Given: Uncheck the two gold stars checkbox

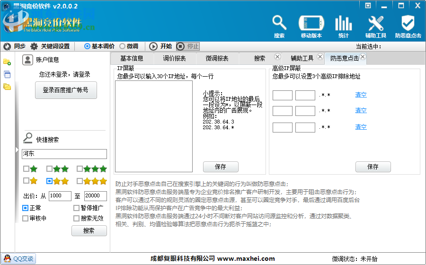Looking at the screenshot, I should tap(49, 181).
